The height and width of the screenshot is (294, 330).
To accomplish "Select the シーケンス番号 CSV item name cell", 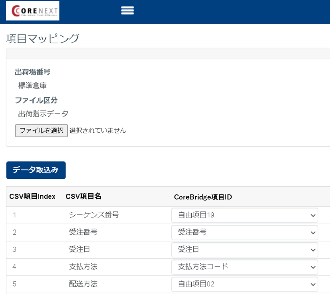I will (x=94, y=215).
